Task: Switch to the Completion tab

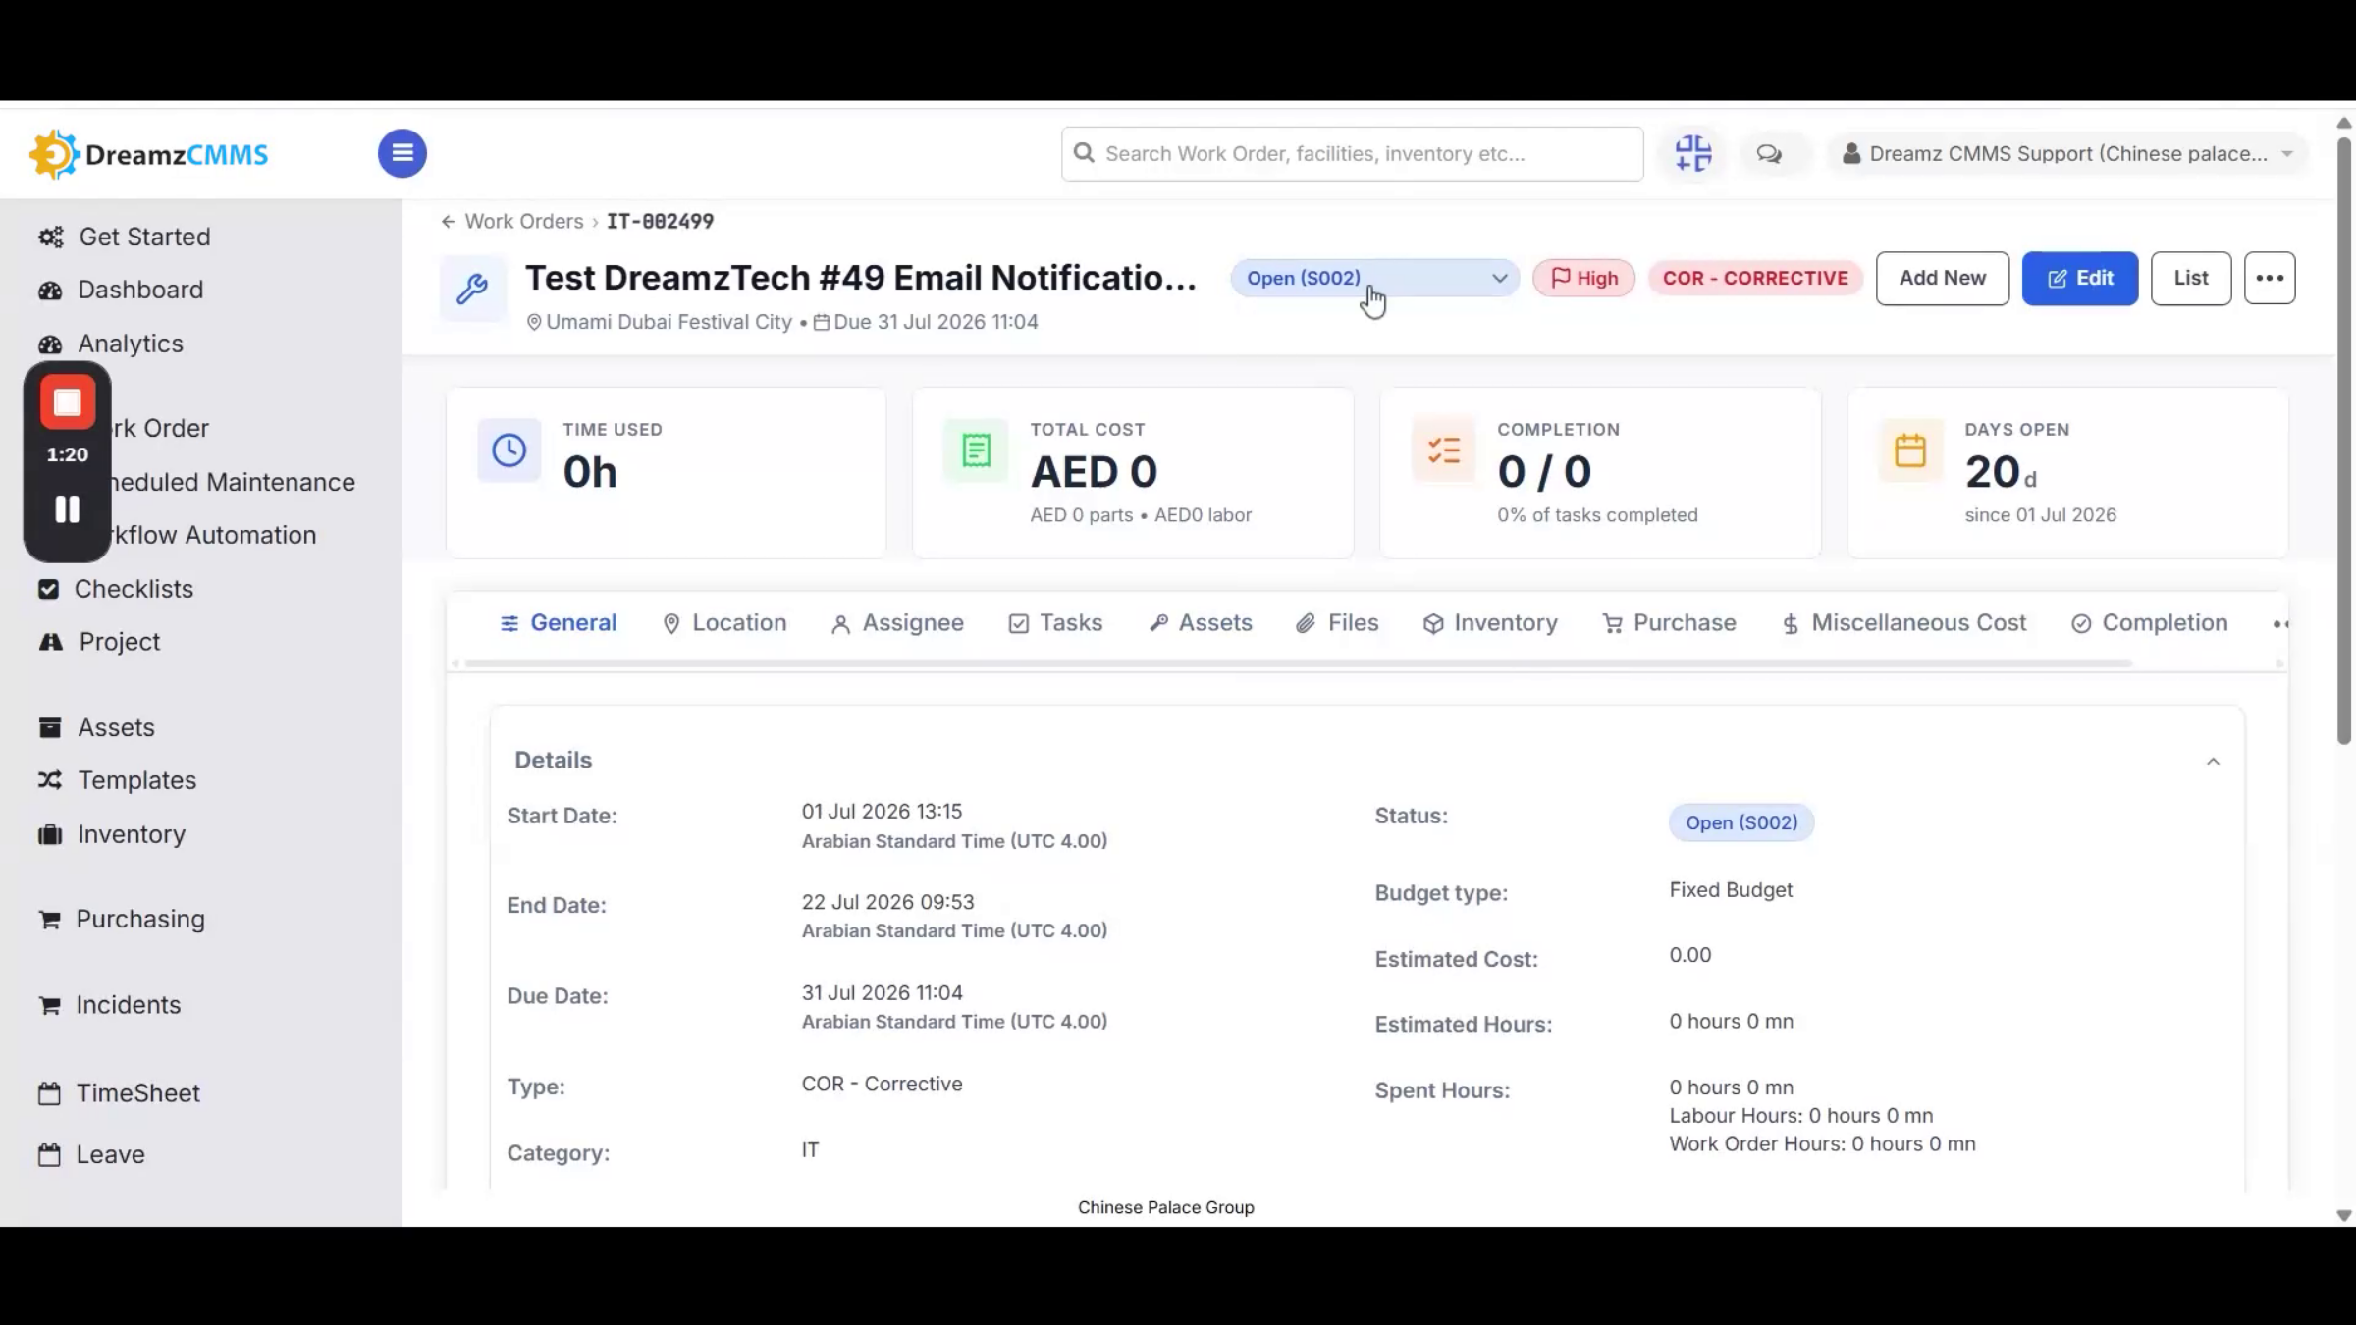Action: 2150,623
